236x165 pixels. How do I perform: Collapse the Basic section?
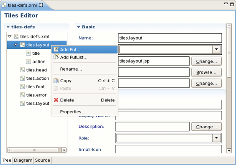(79, 27)
